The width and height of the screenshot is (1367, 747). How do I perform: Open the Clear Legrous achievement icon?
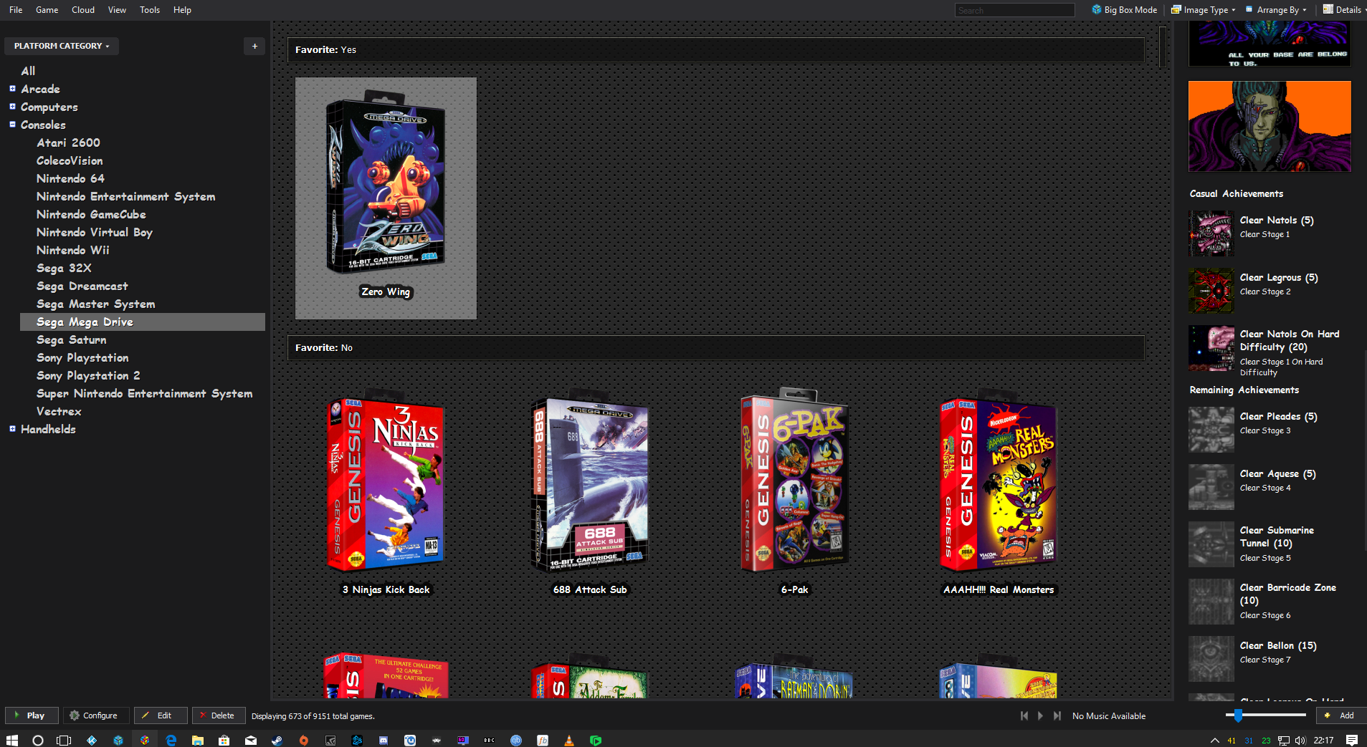[1211, 291]
